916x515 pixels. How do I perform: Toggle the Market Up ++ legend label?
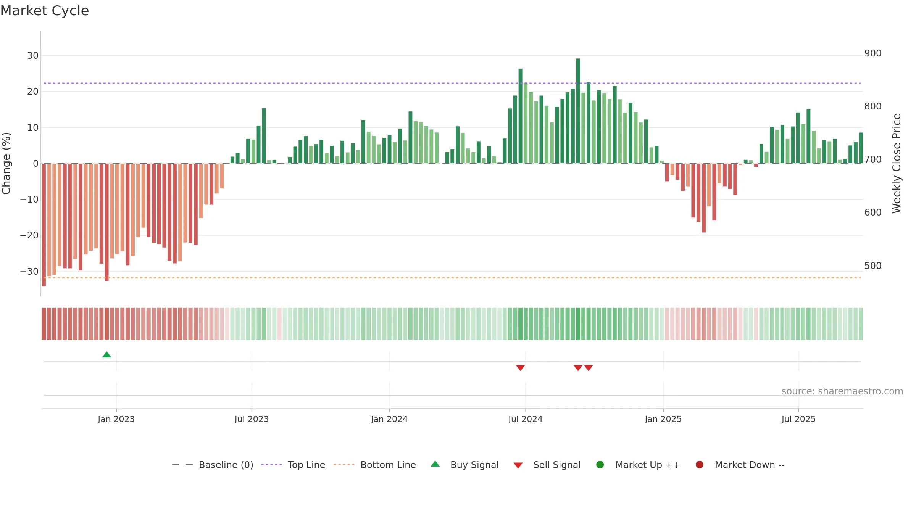coord(648,465)
